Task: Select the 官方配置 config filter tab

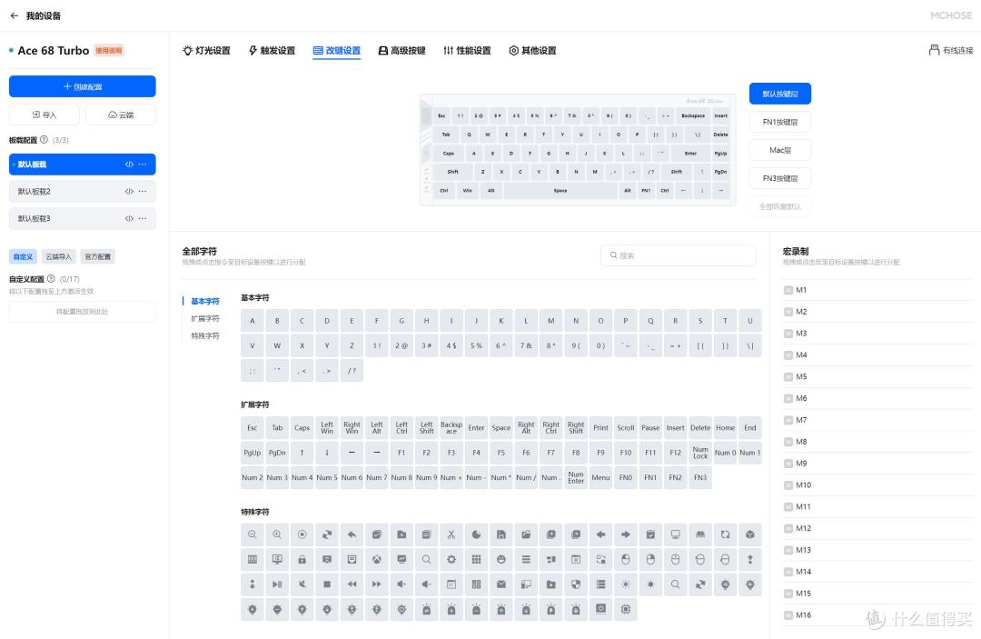Action: click(97, 256)
